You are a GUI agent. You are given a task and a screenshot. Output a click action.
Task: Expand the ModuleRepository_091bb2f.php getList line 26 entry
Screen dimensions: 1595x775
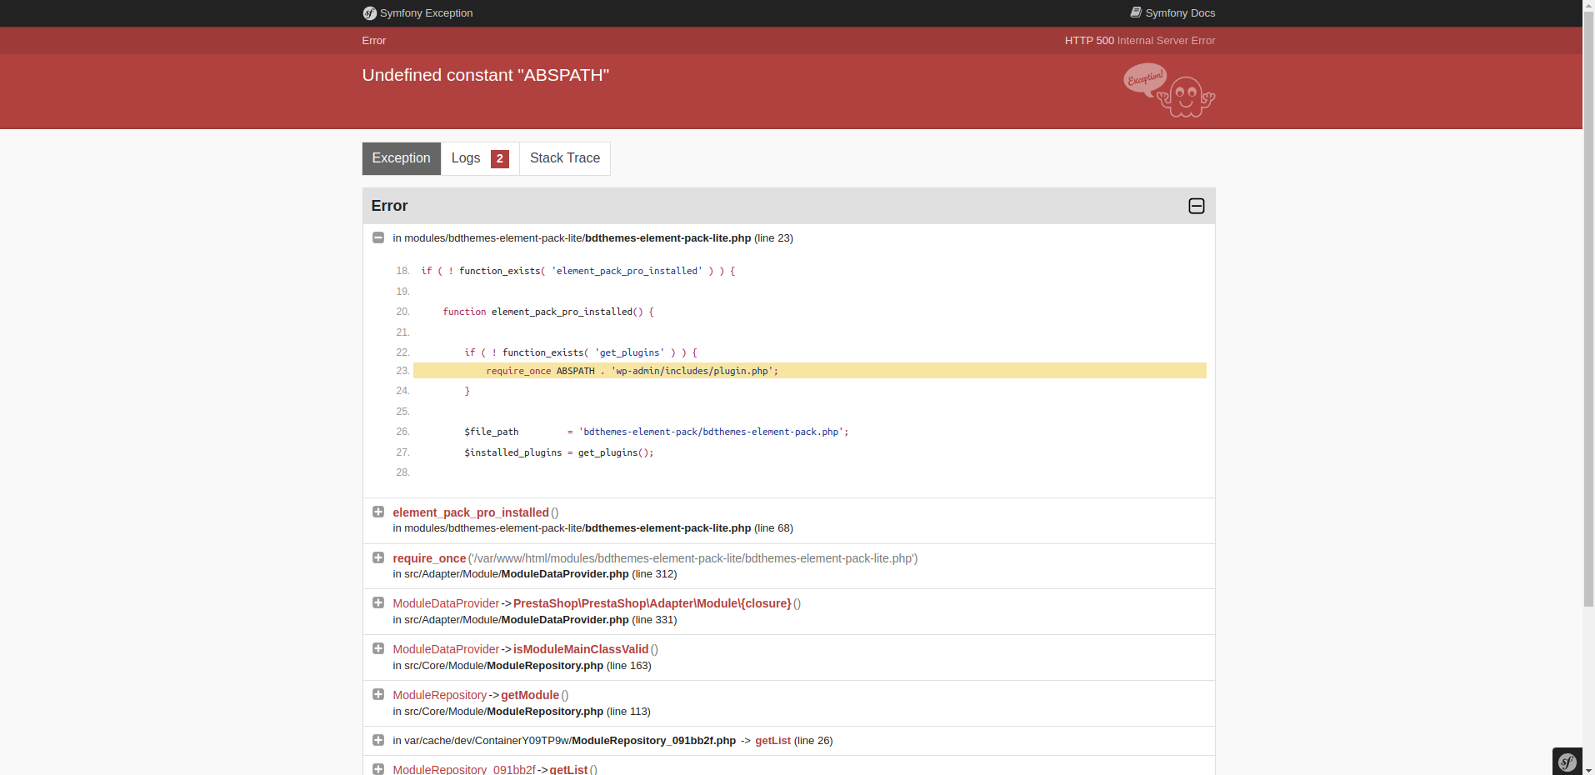point(378,740)
